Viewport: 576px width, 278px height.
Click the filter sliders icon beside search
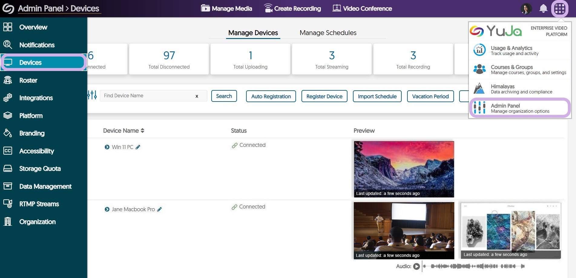pyautogui.click(x=92, y=95)
